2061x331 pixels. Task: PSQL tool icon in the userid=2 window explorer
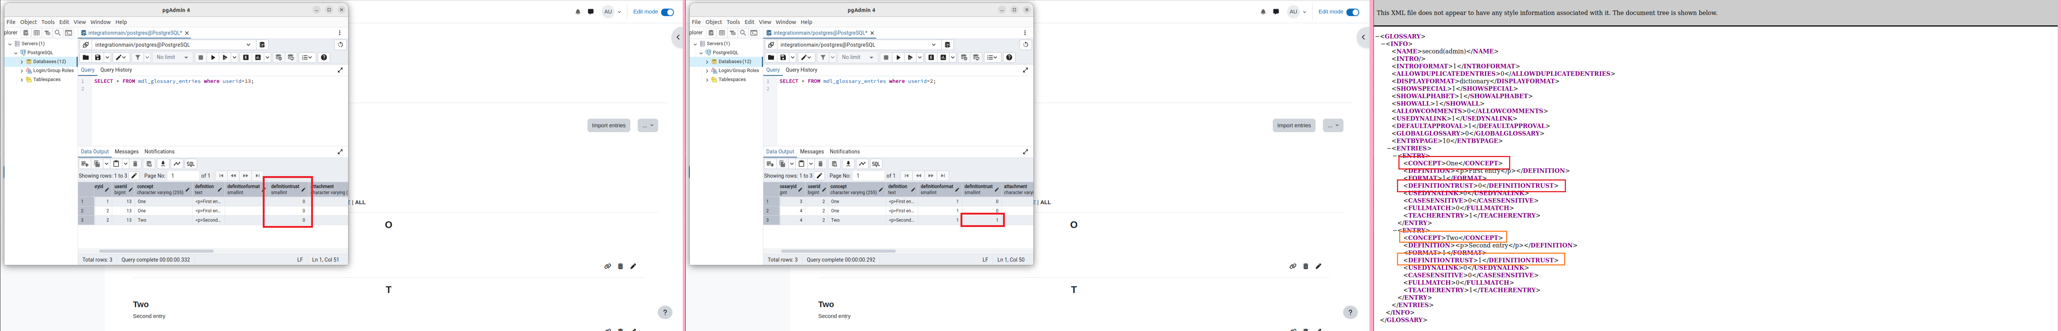(x=754, y=33)
